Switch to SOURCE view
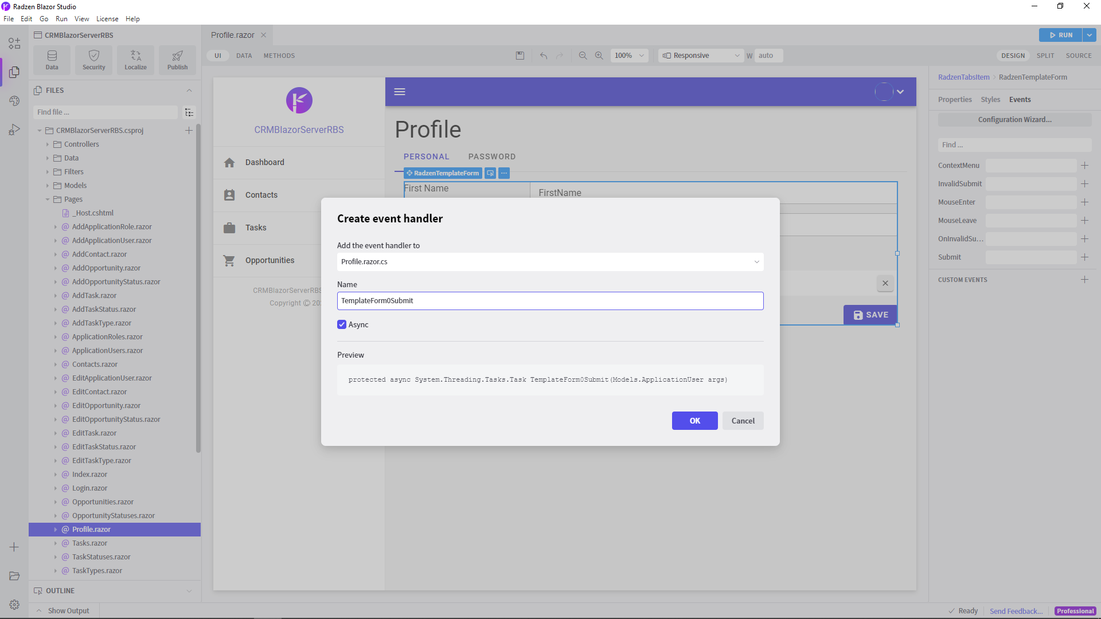 (1079, 56)
